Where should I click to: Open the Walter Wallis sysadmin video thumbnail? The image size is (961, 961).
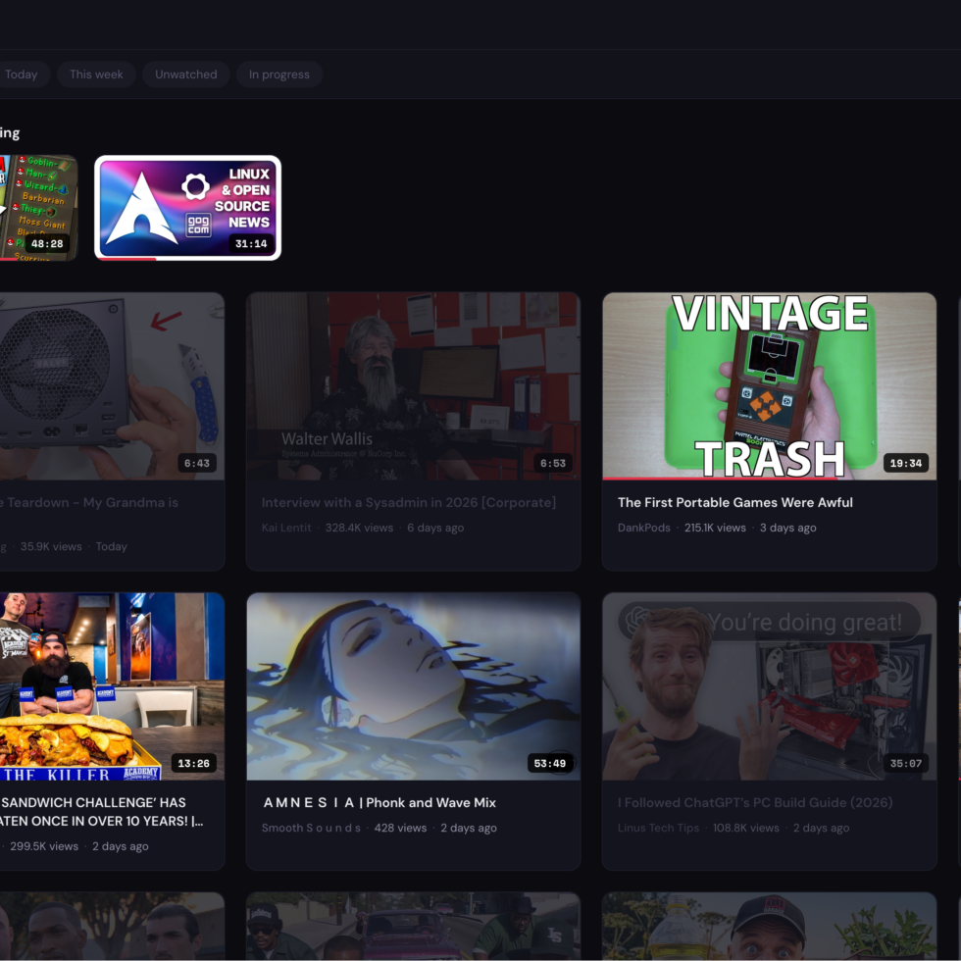tap(413, 386)
